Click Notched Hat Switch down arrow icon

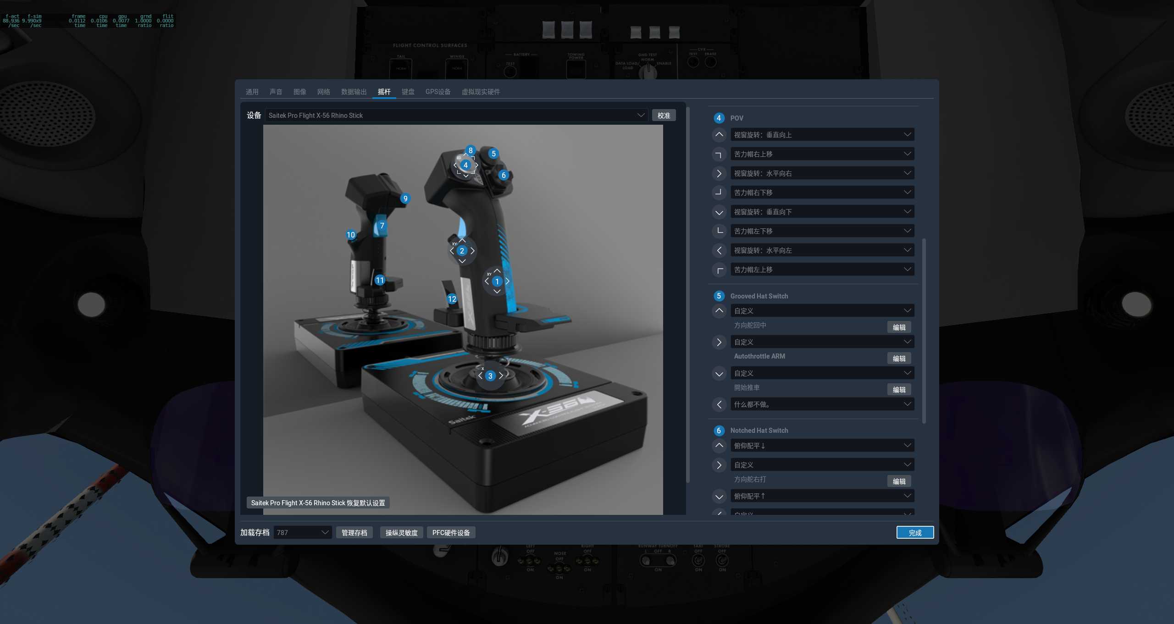coord(719,497)
